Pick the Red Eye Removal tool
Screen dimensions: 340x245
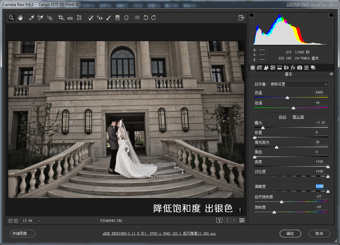click(x=99, y=18)
